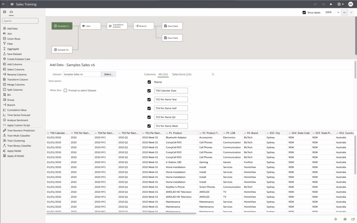Open the zoom percentage dropdown
The image size is (357, 223).
(338, 12)
